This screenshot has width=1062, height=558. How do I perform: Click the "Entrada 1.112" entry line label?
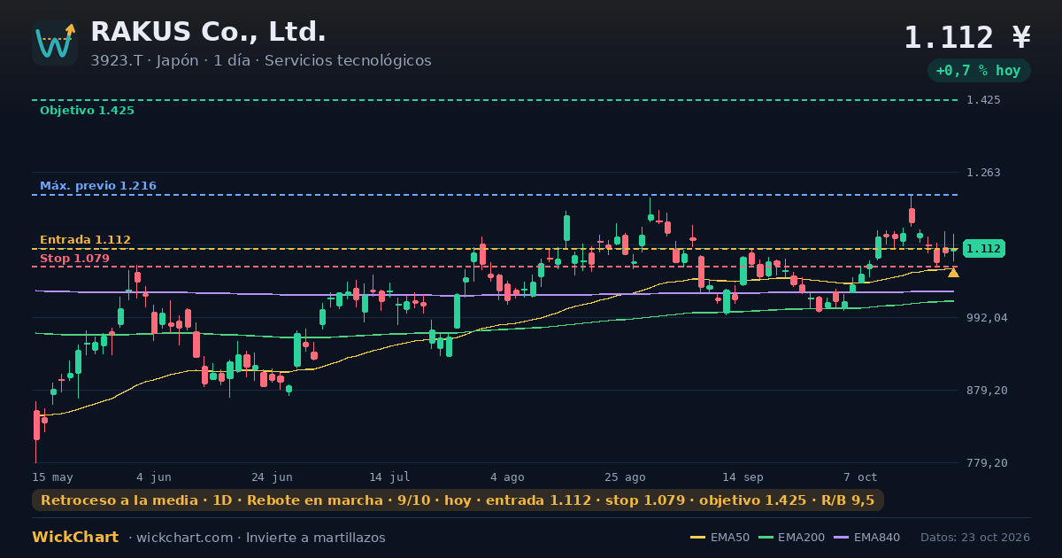click(85, 240)
